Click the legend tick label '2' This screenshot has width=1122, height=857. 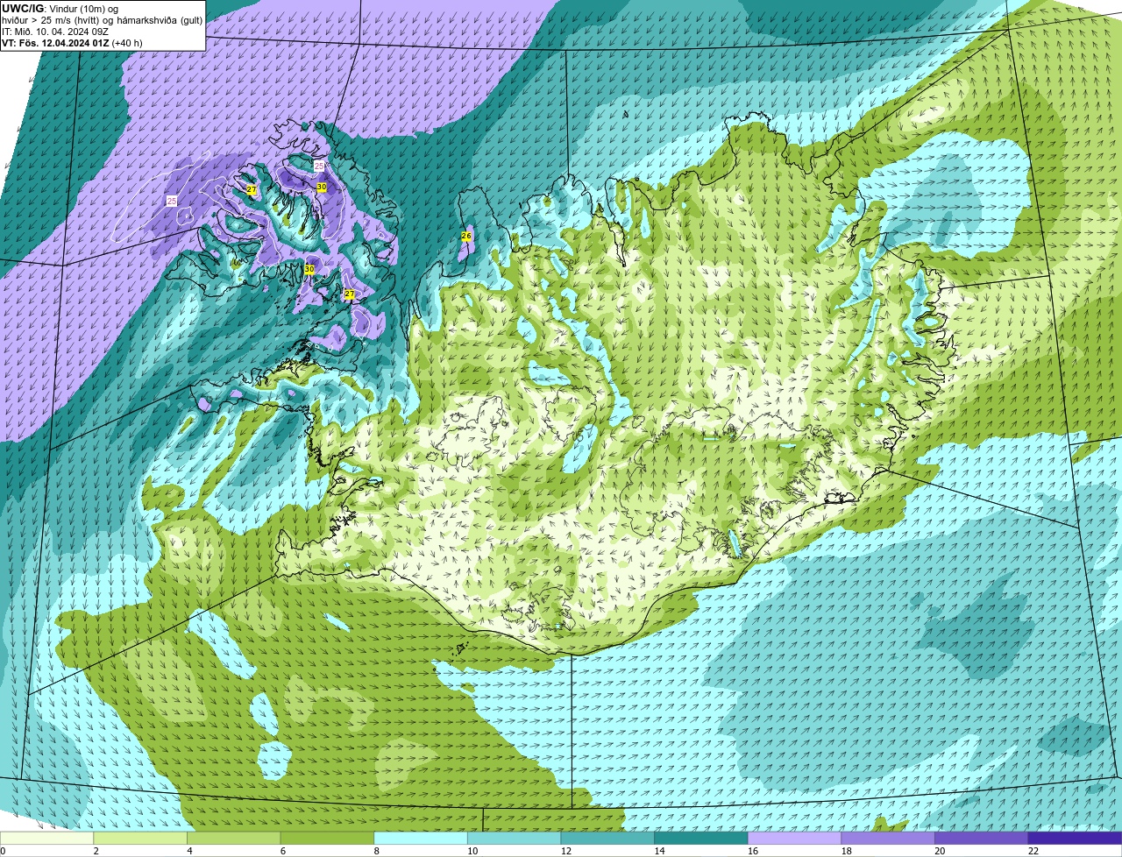96,851
